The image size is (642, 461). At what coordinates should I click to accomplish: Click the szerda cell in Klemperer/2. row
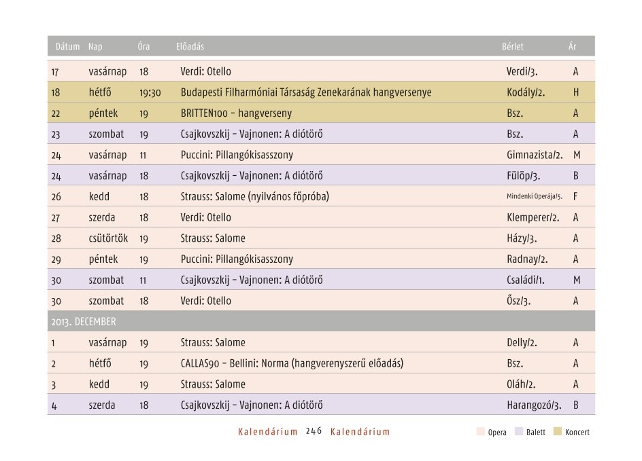pyautogui.click(x=101, y=217)
